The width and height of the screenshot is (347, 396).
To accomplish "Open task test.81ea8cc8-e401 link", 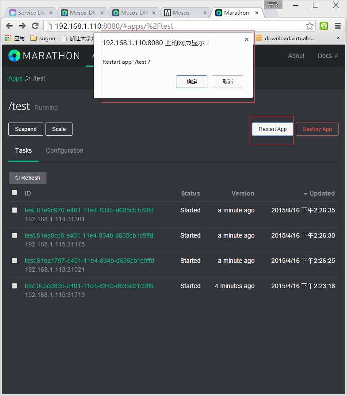I will pos(89,235).
